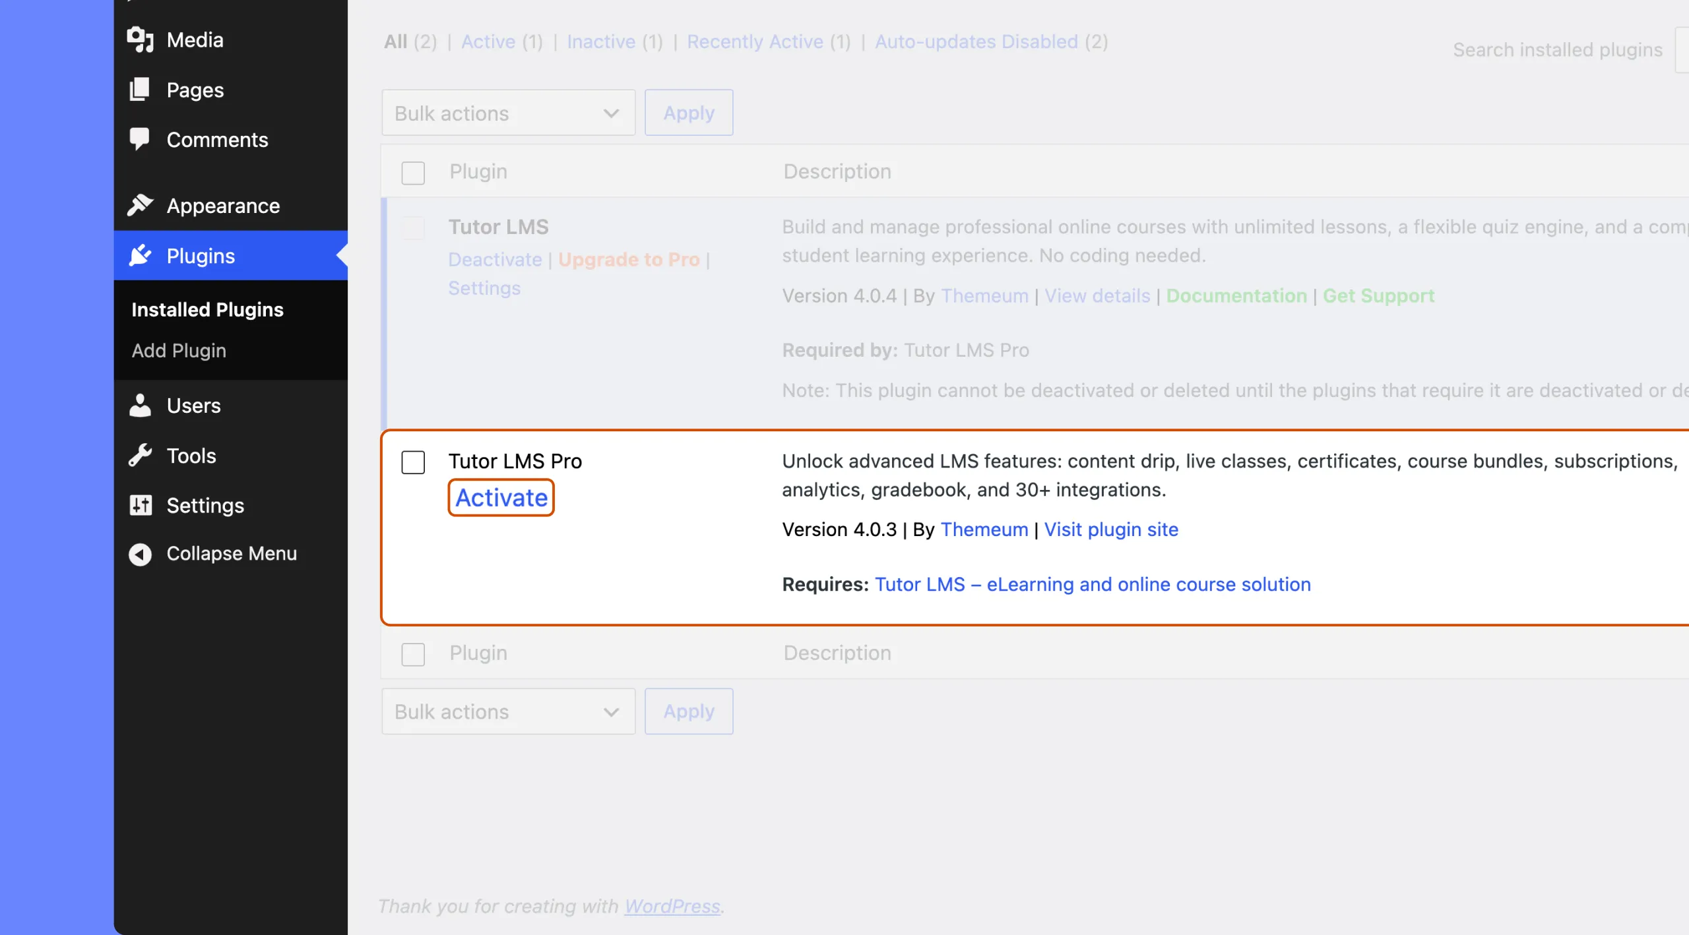Select the Installed Plugins submenu item
This screenshot has height=935, width=1689.
click(207, 309)
